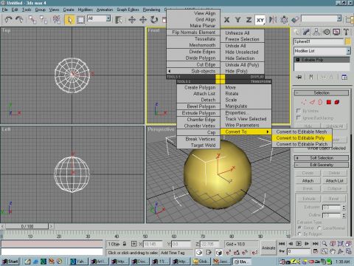Click the Undo arrow icon
Image resolution: width=354 pixels, height=266 pixels.
click(9, 19)
